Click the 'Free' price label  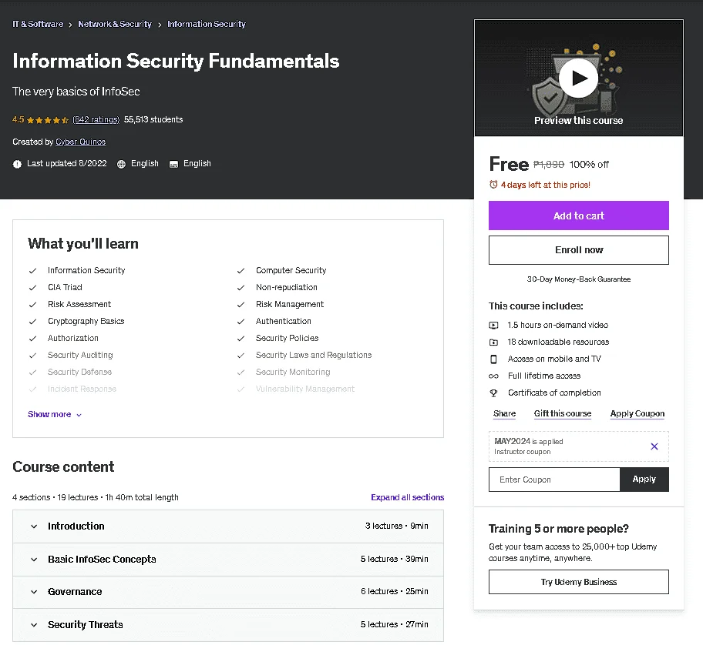pos(509,164)
